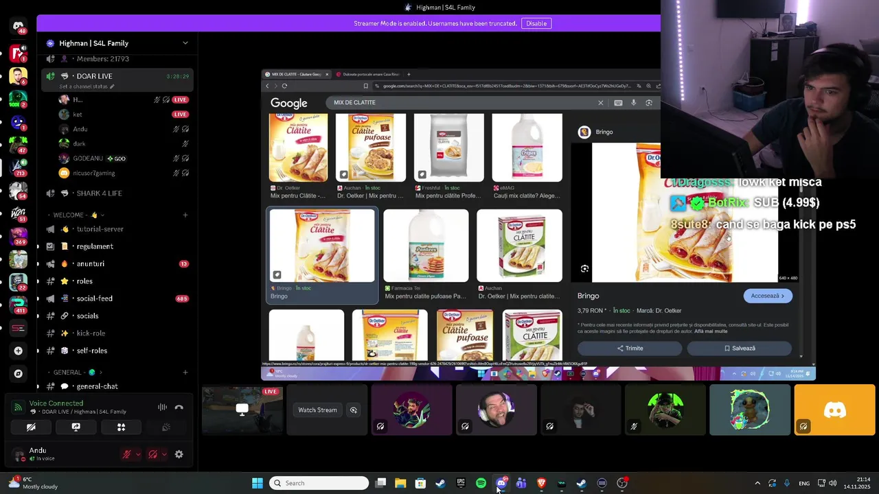Edit the 'Set a channel status' field
Viewport: 879px width, 494px height.
tap(87, 86)
